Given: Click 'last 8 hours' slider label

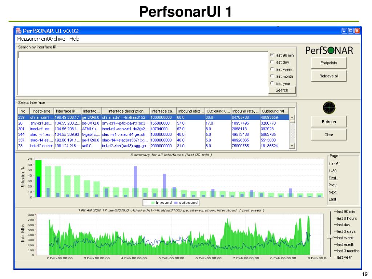Looking at the screenshot, I should click(x=347, y=218).
